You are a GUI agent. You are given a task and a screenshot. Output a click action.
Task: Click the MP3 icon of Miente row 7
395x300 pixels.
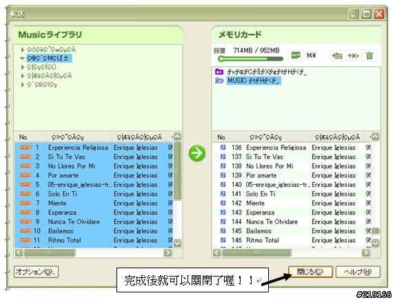click(x=26, y=203)
